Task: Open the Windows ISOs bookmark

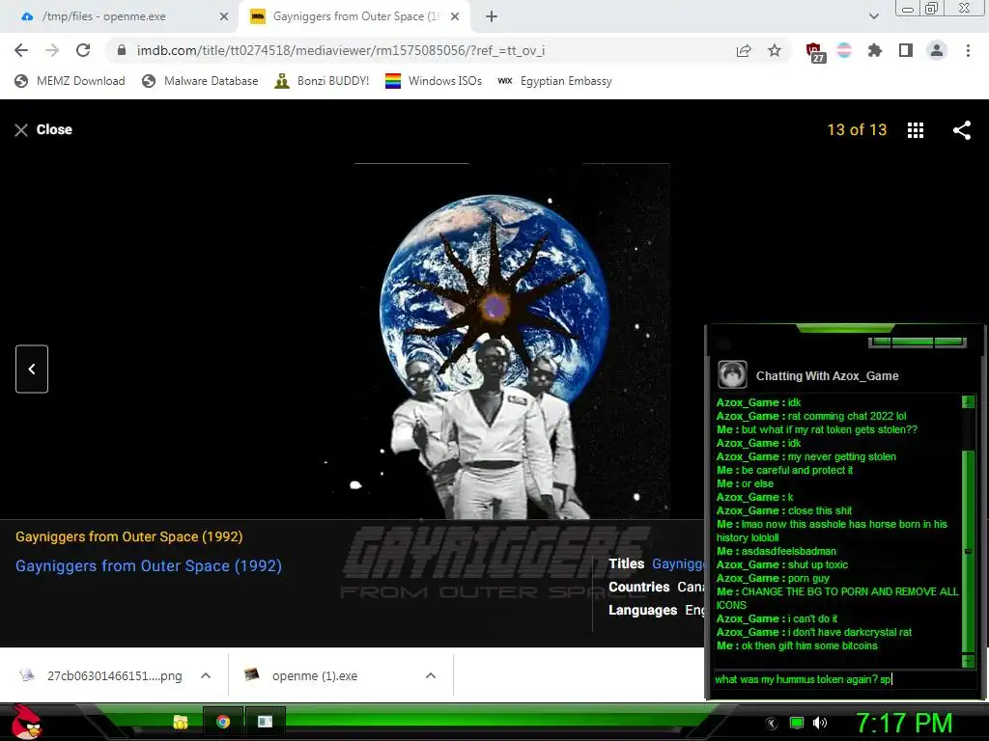Action: pos(434,81)
